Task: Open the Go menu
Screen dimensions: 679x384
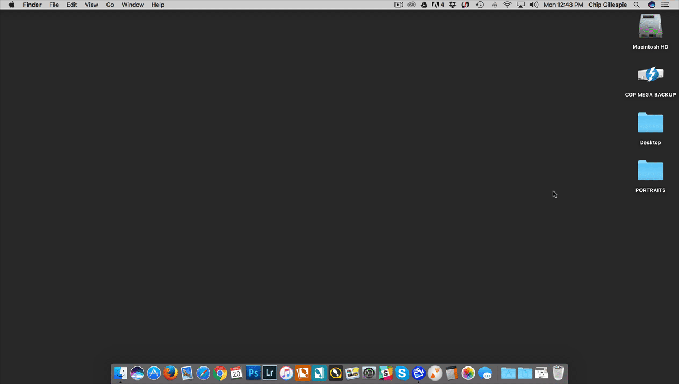Action: [x=110, y=5]
